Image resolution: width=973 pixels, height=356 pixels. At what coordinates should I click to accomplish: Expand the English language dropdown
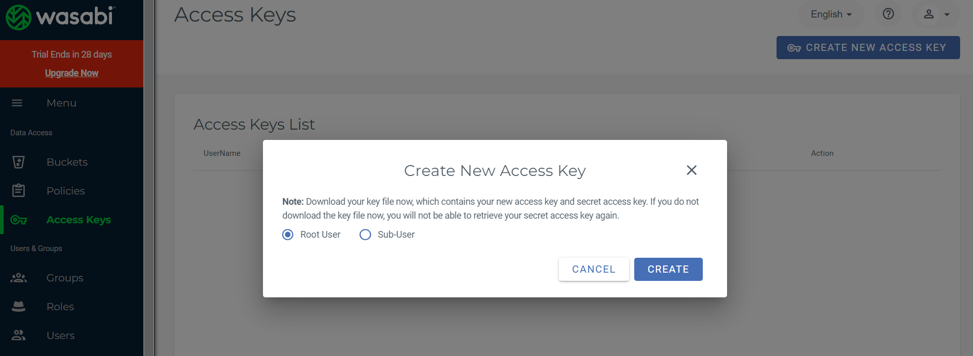831,14
